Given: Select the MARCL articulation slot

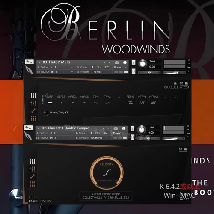Looking at the screenshot, I should click(73, 99).
